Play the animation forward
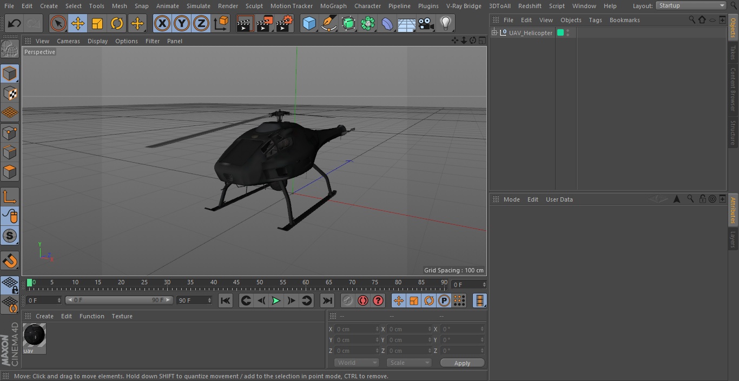 (276, 300)
